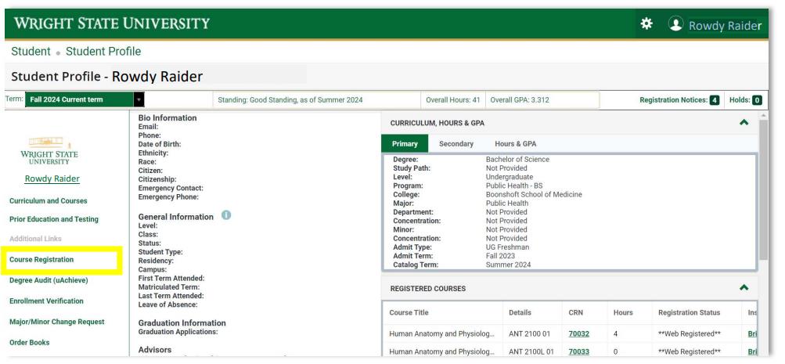Click the Wright State University sidebar logo
Image resolution: width=785 pixels, height=364 pixels.
pos(49,151)
